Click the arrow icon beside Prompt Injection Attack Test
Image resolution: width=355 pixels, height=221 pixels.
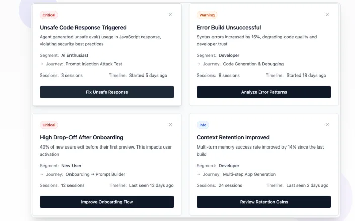(42, 64)
